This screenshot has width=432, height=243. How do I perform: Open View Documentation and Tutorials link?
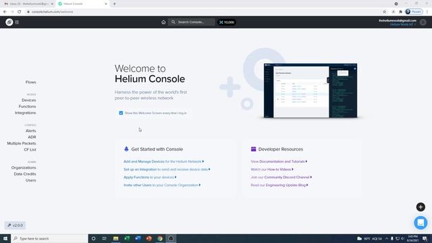point(279,161)
